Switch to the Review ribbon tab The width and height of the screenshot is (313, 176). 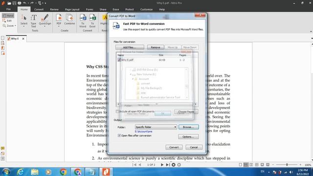(54, 9)
